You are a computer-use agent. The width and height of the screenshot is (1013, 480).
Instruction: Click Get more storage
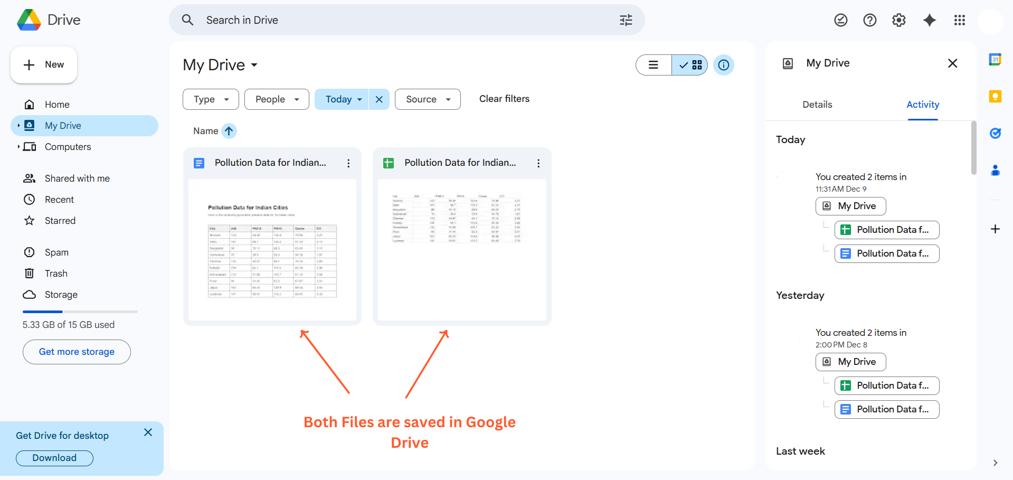[x=77, y=352]
